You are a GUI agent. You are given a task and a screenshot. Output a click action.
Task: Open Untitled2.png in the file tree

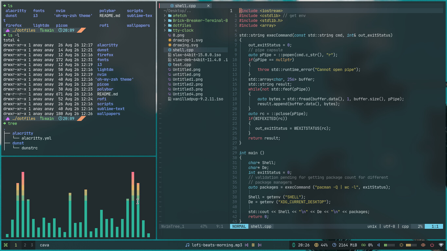(x=188, y=84)
